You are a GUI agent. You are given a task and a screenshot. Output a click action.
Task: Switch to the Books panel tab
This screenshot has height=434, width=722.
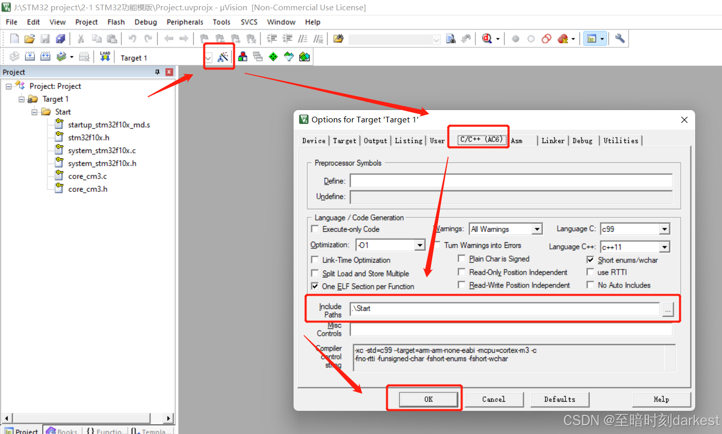tap(62, 430)
